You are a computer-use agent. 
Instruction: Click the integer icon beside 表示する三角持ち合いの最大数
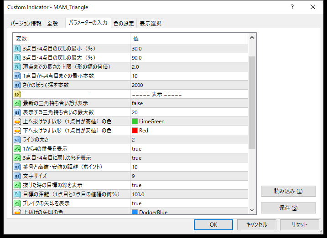(x=17, y=112)
